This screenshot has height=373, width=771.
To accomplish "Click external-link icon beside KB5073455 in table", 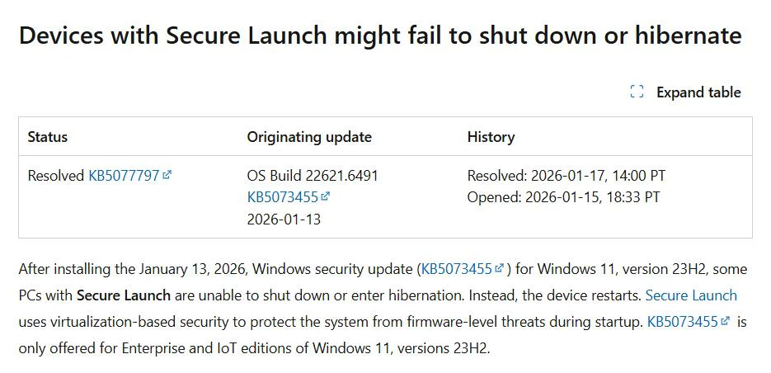I will tap(326, 196).
